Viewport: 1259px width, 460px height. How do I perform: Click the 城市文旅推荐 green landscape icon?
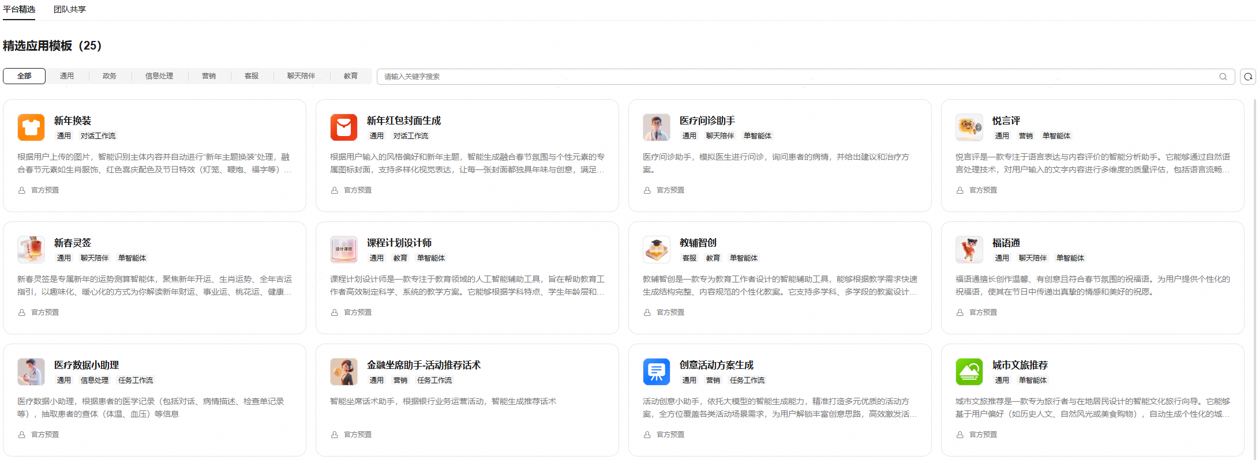tap(969, 372)
